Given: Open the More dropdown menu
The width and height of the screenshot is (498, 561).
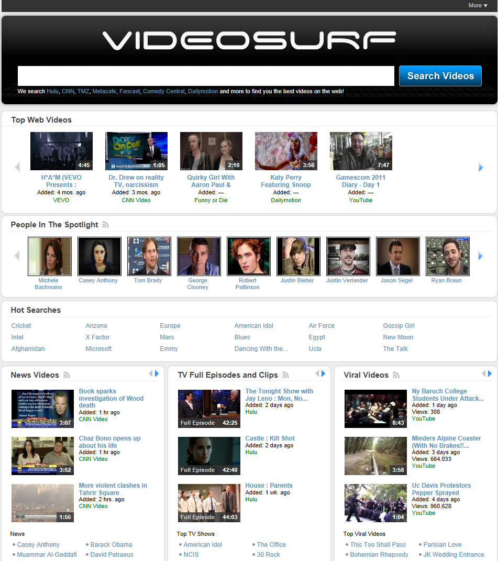Looking at the screenshot, I should point(478,5).
